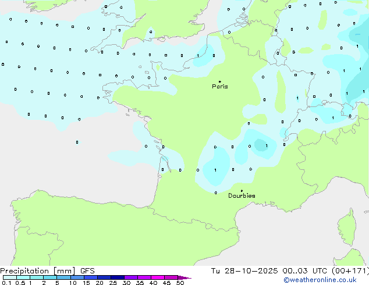Click the city dot marker above Paris
369x285 pixels.
click(x=220, y=81)
